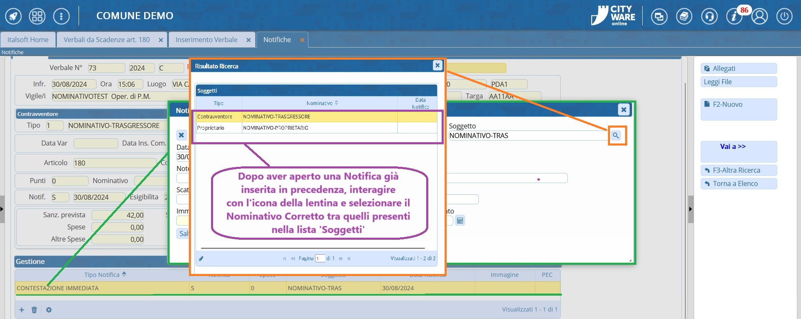Image resolution: width=801 pixels, height=319 pixels.
Task: Click Torna a Elenco button
Action: (738, 183)
